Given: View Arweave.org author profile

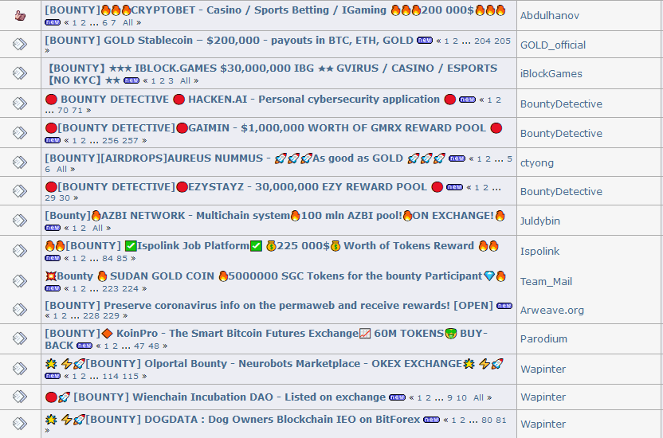Looking at the screenshot, I should [551, 311].
